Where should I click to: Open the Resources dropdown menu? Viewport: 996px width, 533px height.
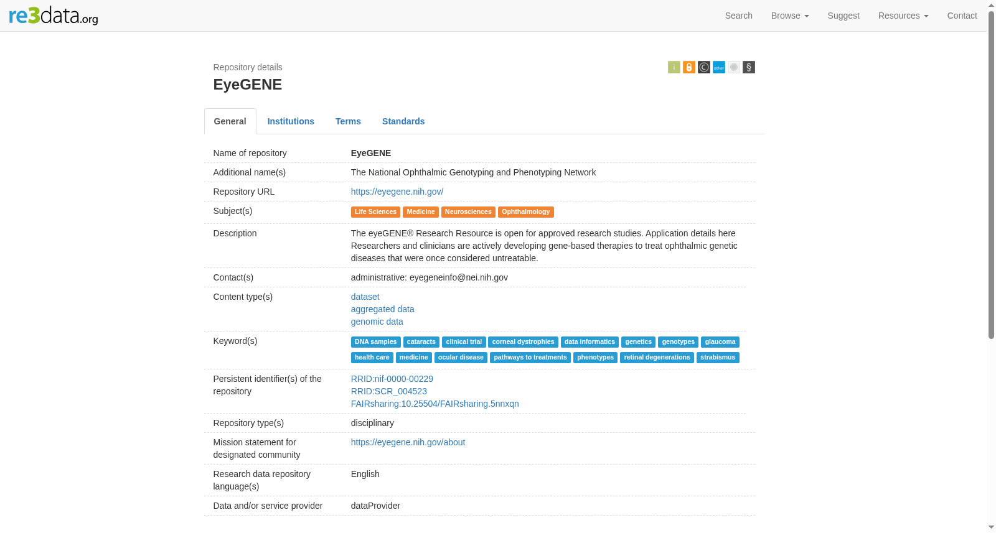point(903,16)
